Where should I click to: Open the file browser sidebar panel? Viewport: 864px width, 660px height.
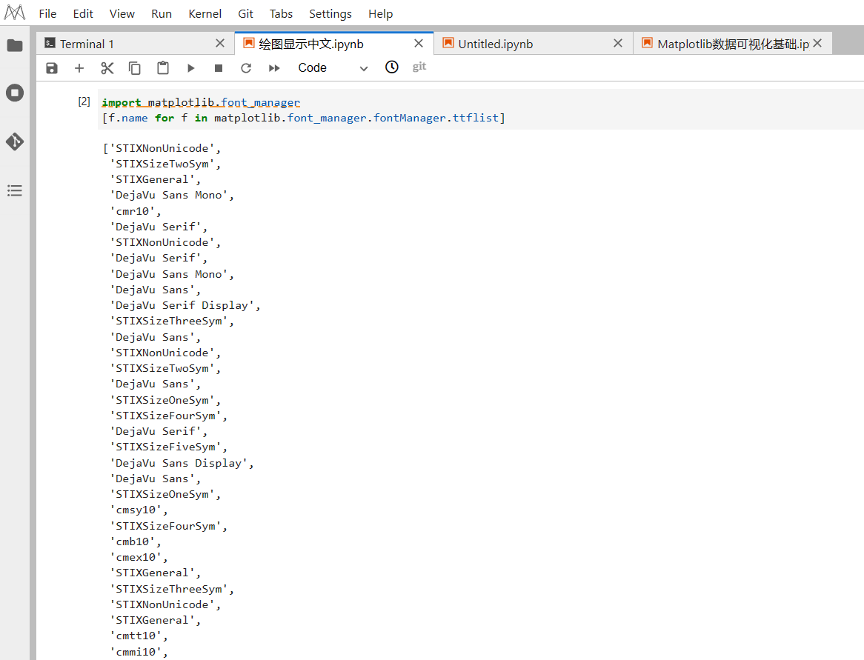(x=15, y=45)
